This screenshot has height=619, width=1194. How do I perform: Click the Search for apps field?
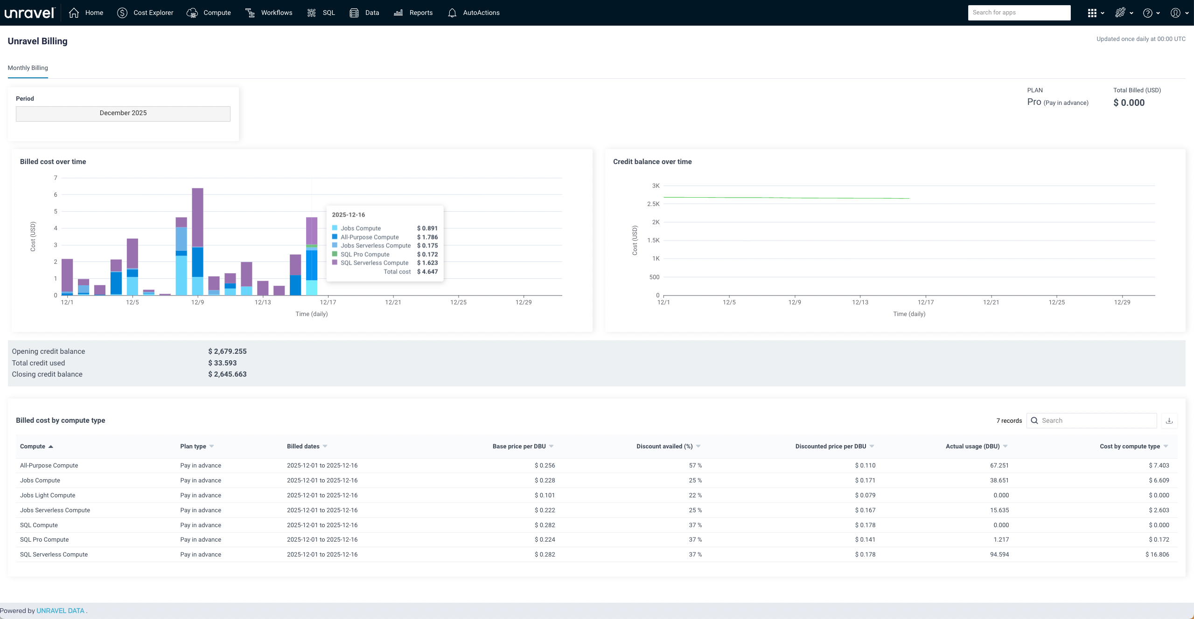click(x=1019, y=13)
